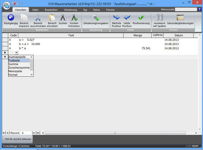Choose Zwischensumme from the dropdown list
Screen dimensions: 203x150
[x=19, y=68]
